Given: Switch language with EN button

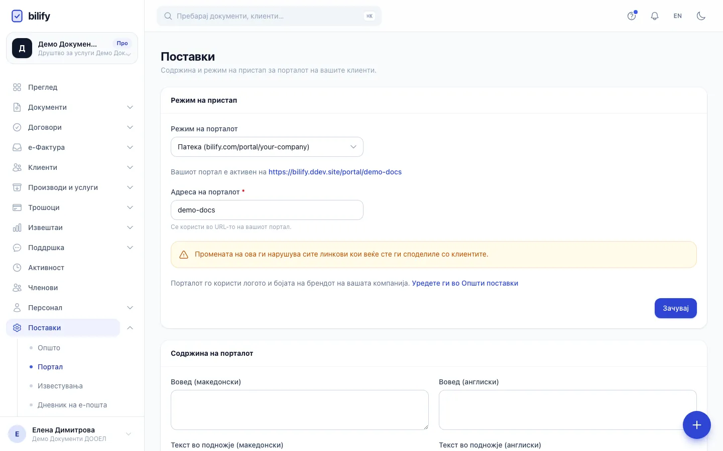Looking at the screenshot, I should point(678,16).
